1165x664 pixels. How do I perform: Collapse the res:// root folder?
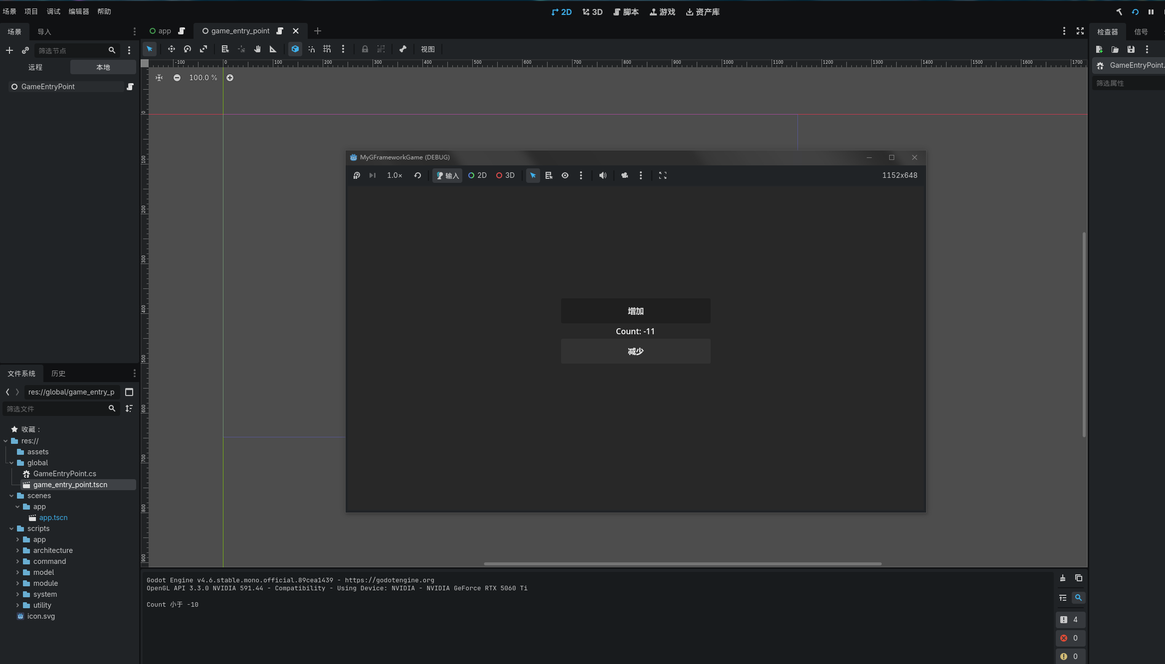coord(5,441)
